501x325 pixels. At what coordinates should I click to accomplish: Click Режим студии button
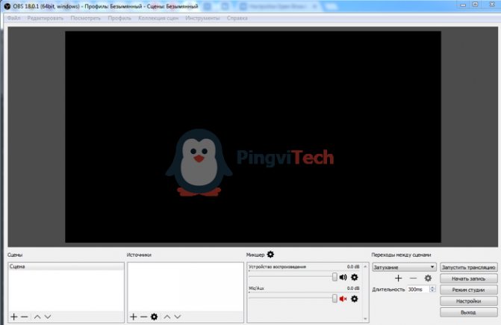(468, 290)
